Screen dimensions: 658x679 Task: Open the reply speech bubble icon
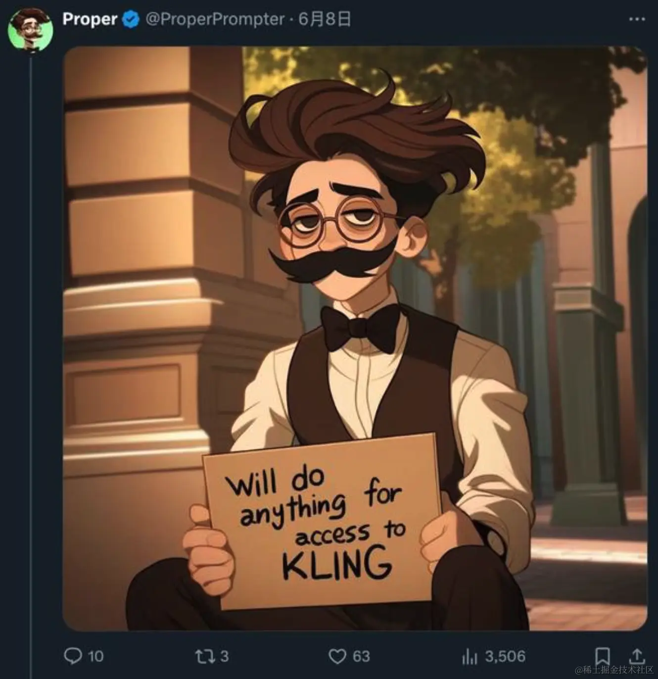(73, 656)
